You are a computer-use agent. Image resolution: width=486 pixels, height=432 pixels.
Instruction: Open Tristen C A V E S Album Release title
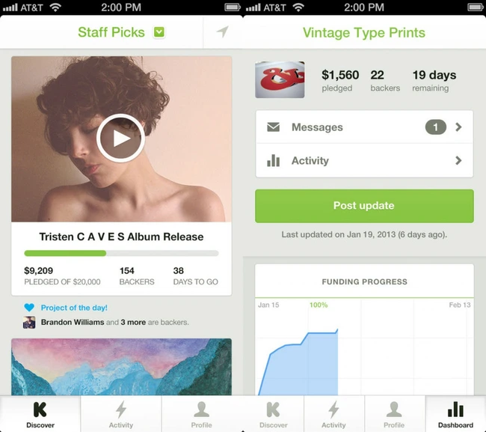pos(121,237)
